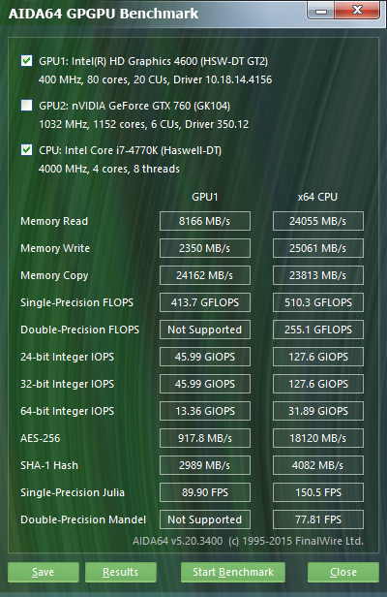
Task: Click the Save button
Action: (44, 572)
